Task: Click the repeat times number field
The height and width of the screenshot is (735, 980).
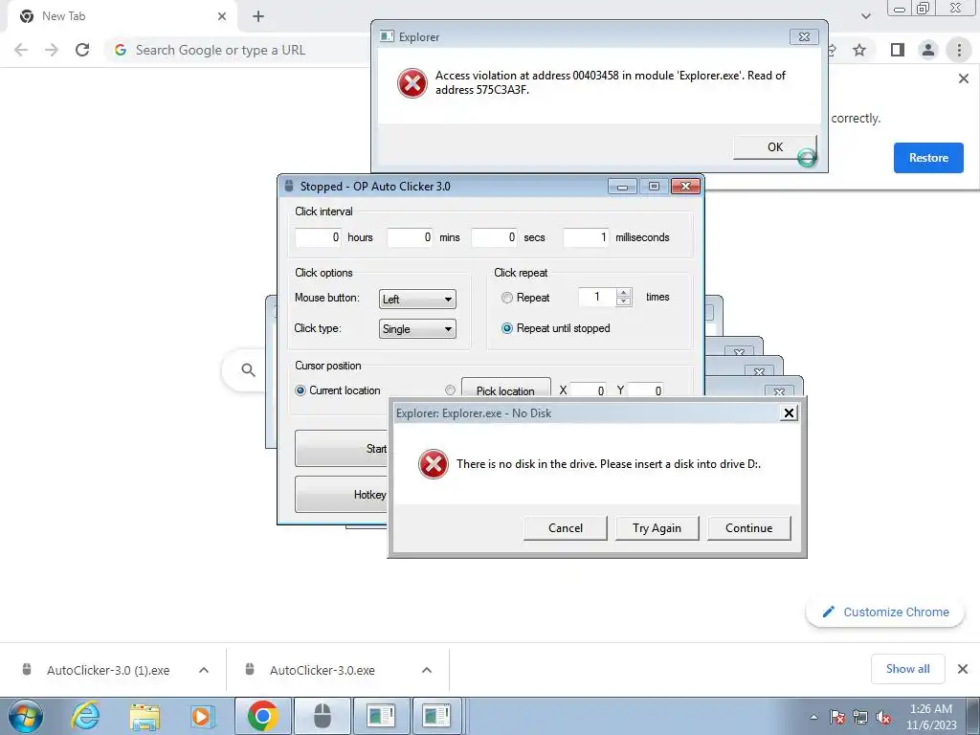Action: pos(597,297)
